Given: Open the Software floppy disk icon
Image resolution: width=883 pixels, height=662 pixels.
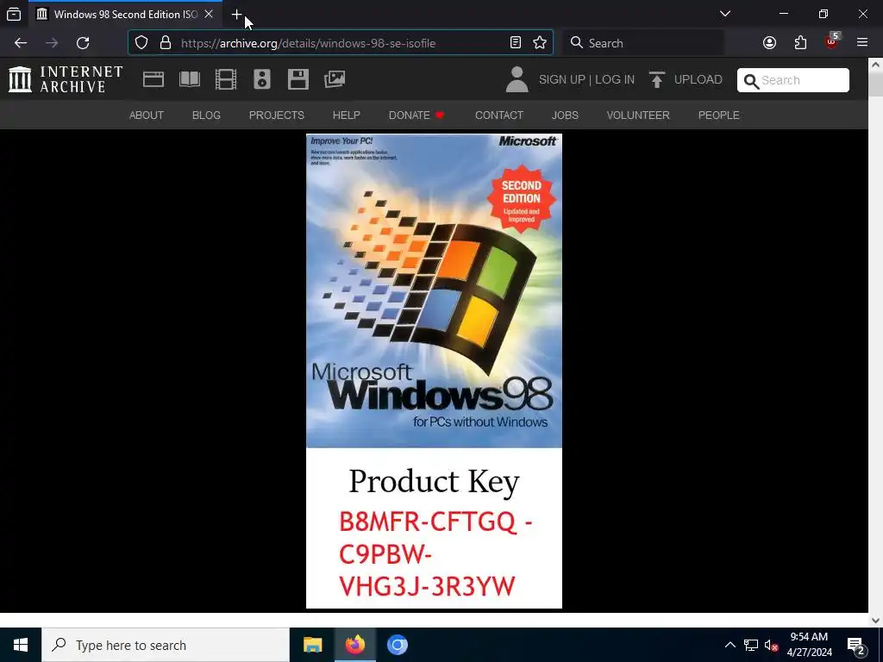Looking at the screenshot, I should click(x=297, y=79).
